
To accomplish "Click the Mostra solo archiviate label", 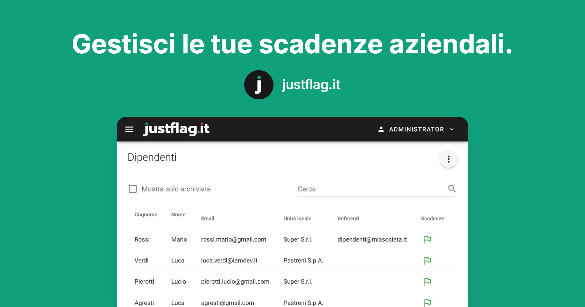I will [x=176, y=189].
